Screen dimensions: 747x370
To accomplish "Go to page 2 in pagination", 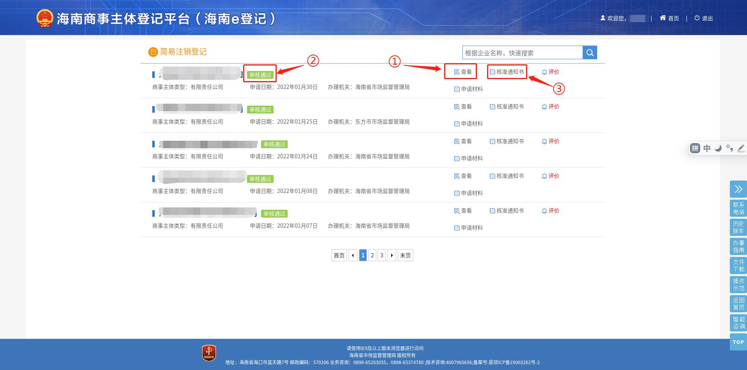I will tap(372, 255).
